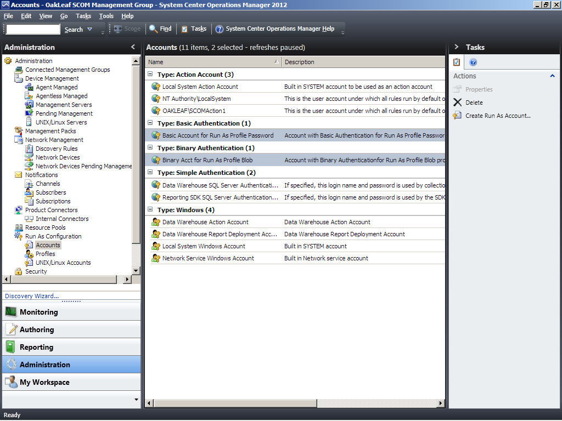Click the Agent Managed tree icon

(29, 87)
